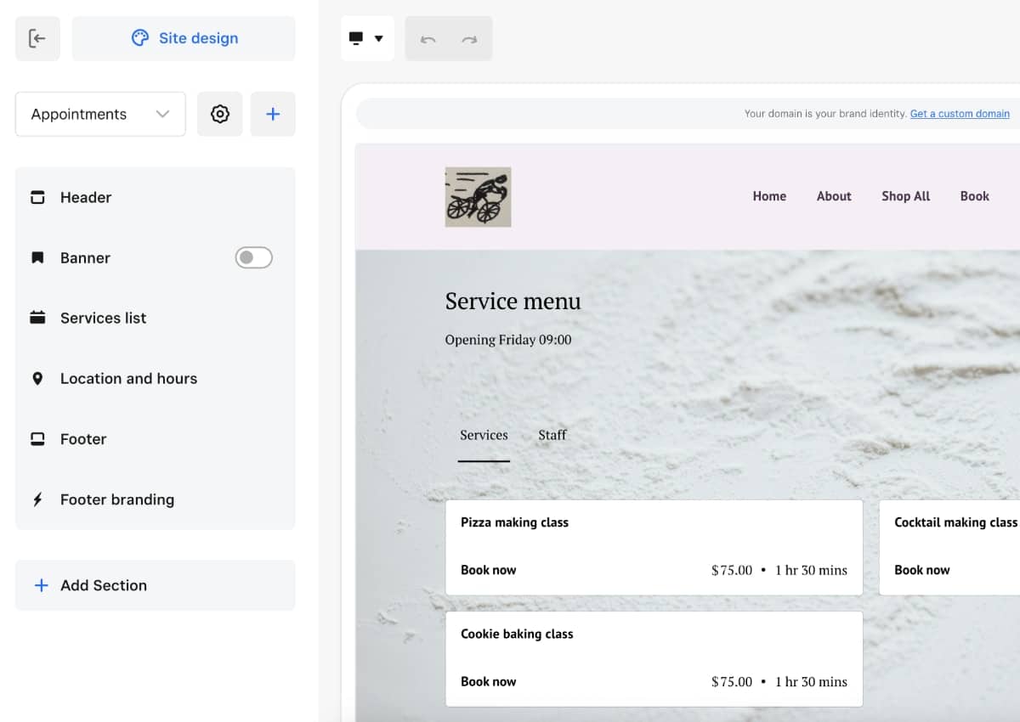Click the bicycle logo image
Viewport: 1020px width, 722px height.
[x=479, y=197]
